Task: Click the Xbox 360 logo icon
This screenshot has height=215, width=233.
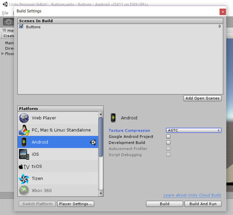Action: tap(24, 190)
